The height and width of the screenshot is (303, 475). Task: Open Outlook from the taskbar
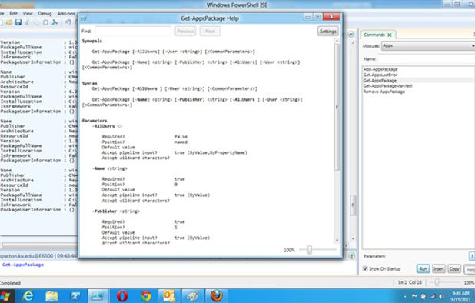coord(169,296)
